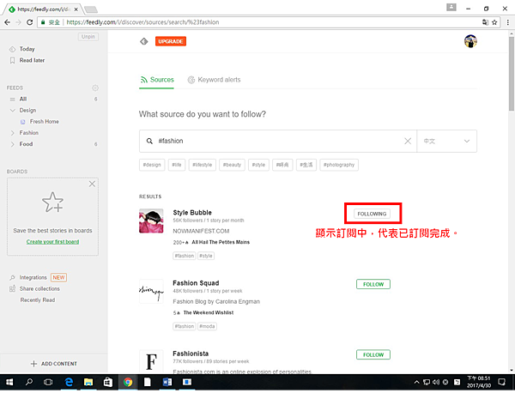The width and height of the screenshot is (515, 393).
Task: Open the Fashionista title
Action: (x=191, y=354)
